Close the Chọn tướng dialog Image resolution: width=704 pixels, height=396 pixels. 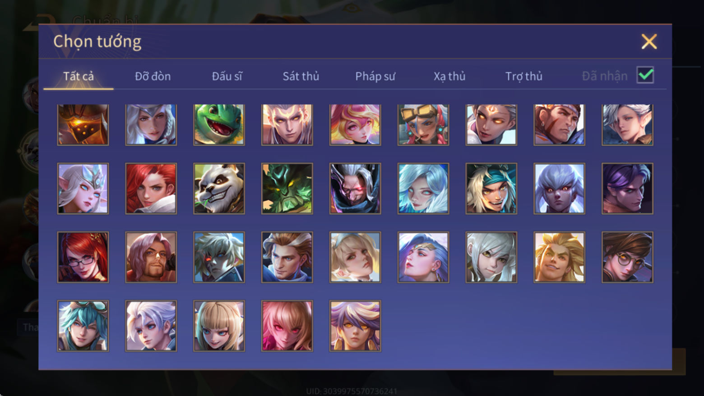tap(649, 41)
